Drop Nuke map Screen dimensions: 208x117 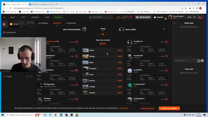(120, 62)
